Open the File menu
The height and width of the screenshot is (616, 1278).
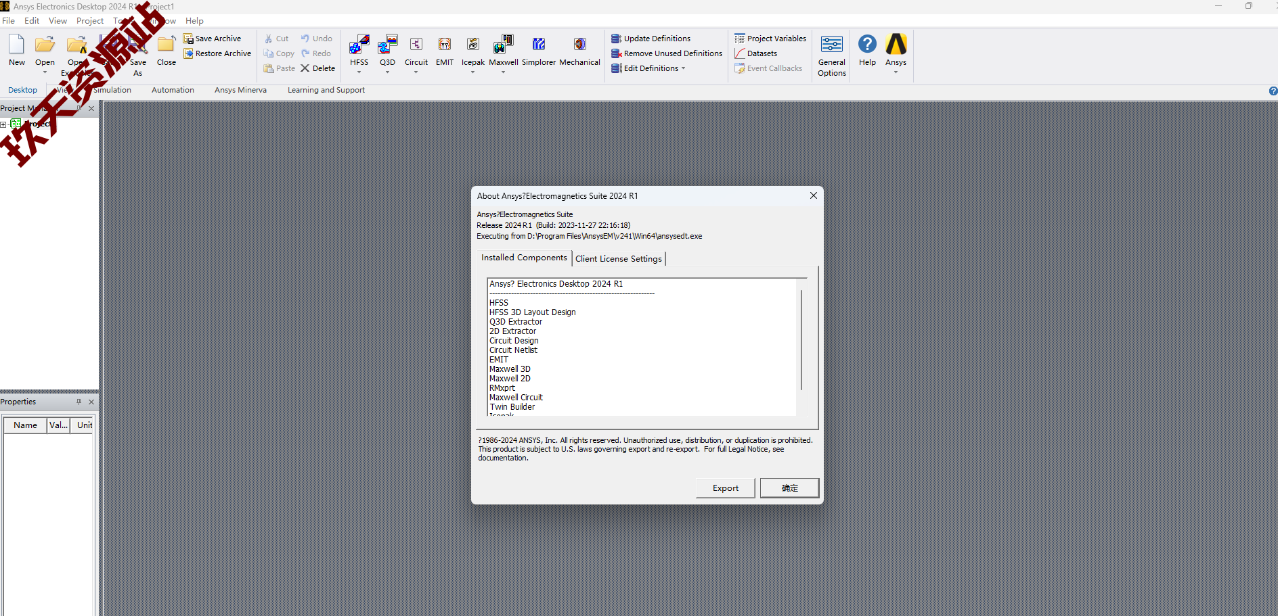click(x=9, y=21)
